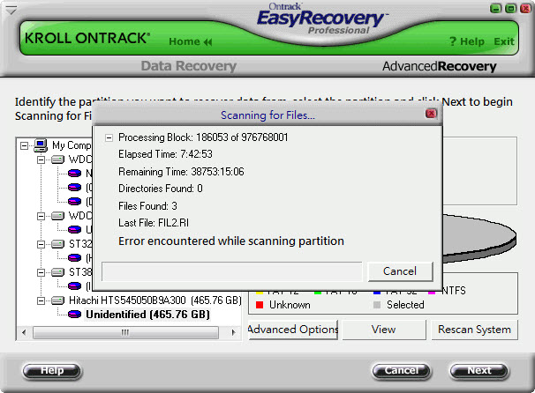Click the magenta NTFS legend swatch
Image resolution: width=535 pixels, height=393 pixels.
coord(432,293)
